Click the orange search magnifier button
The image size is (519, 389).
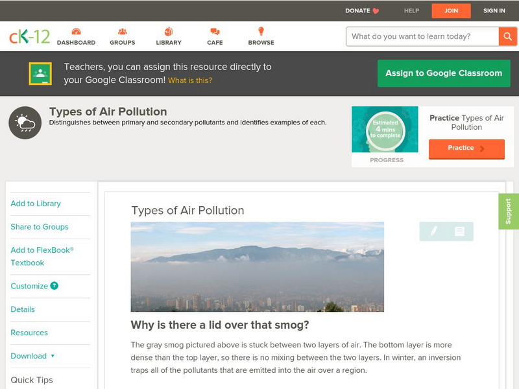507,36
